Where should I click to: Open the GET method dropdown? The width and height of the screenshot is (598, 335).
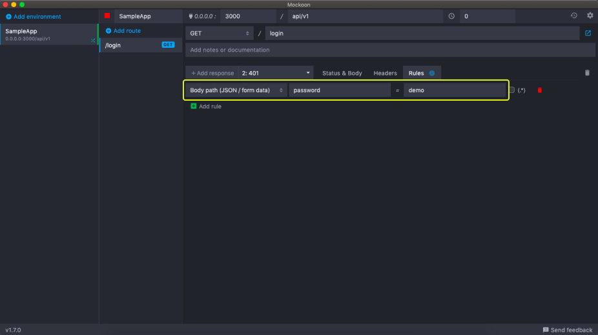coord(220,33)
